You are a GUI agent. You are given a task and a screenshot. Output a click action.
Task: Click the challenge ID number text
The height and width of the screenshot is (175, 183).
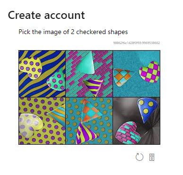137,43
